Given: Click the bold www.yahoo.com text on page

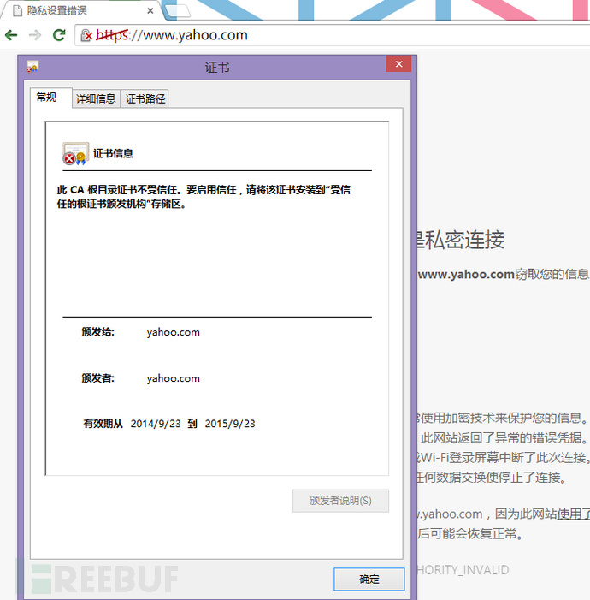Looking at the screenshot, I should [466, 275].
